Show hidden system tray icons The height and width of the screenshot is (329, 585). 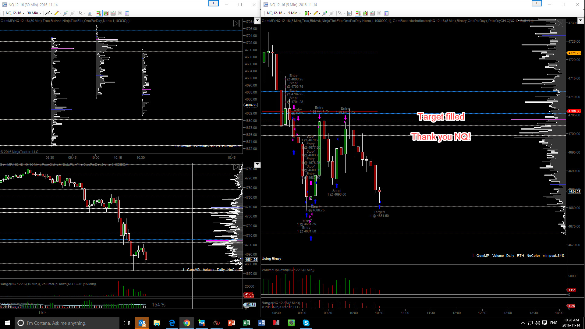pos(523,323)
